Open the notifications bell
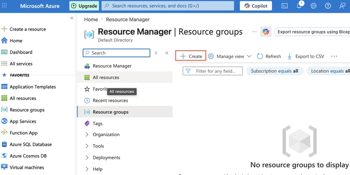The height and width of the screenshot is (175, 350). point(299,6)
